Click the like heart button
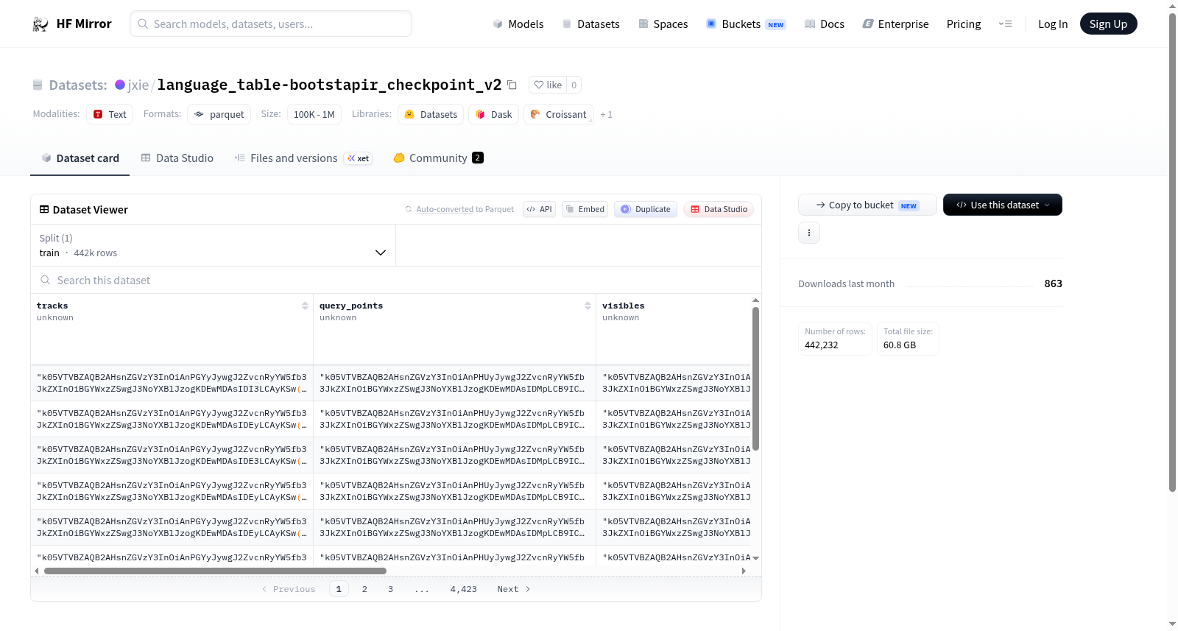1178x631 pixels. click(x=548, y=85)
